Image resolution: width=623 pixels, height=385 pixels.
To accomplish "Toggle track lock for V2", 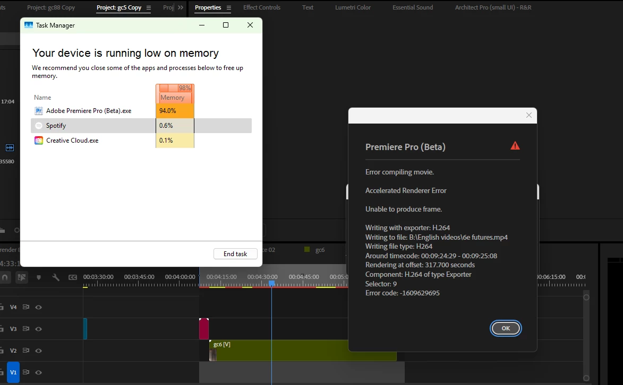I will [2, 351].
